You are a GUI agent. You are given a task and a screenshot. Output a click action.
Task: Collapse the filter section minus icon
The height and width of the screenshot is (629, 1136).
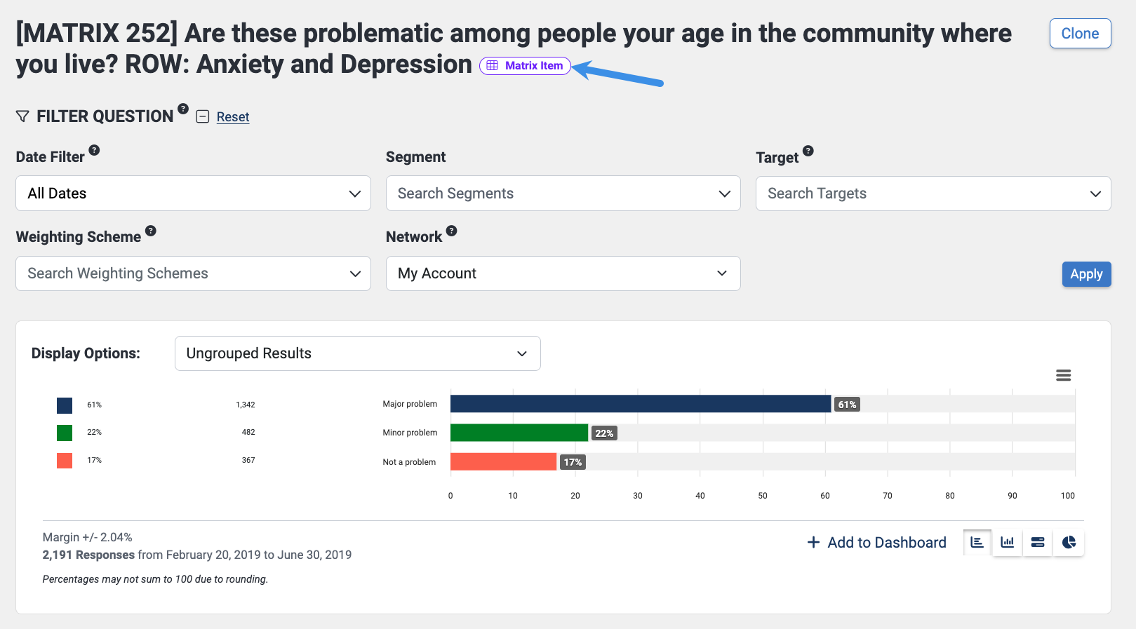pyautogui.click(x=203, y=116)
